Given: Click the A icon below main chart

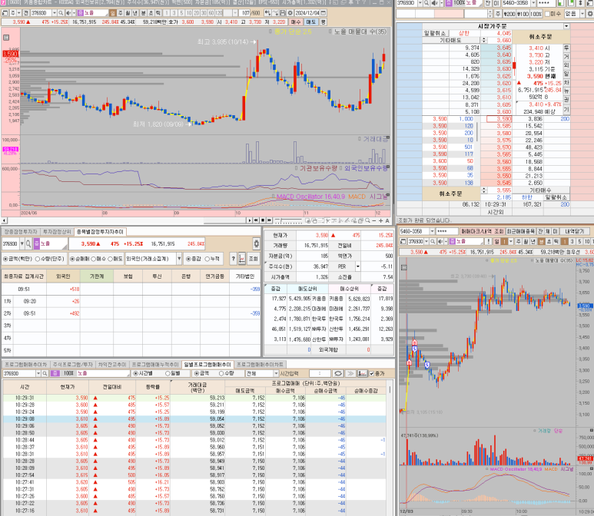Looking at the screenshot, I should (387, 220).
